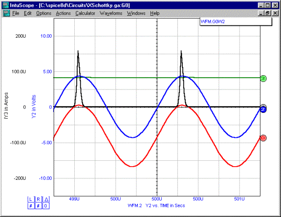Click the -10.00 volts axis value
This screenshot has height=217, width=281.
(45, 178)
